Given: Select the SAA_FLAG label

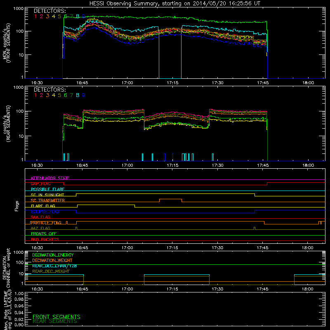Looking at the screenshot, I should pos(40,217).
